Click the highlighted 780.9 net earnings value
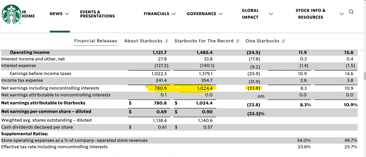Image resolution: width=366 pixels, height=157 pixels. [160, 88]
